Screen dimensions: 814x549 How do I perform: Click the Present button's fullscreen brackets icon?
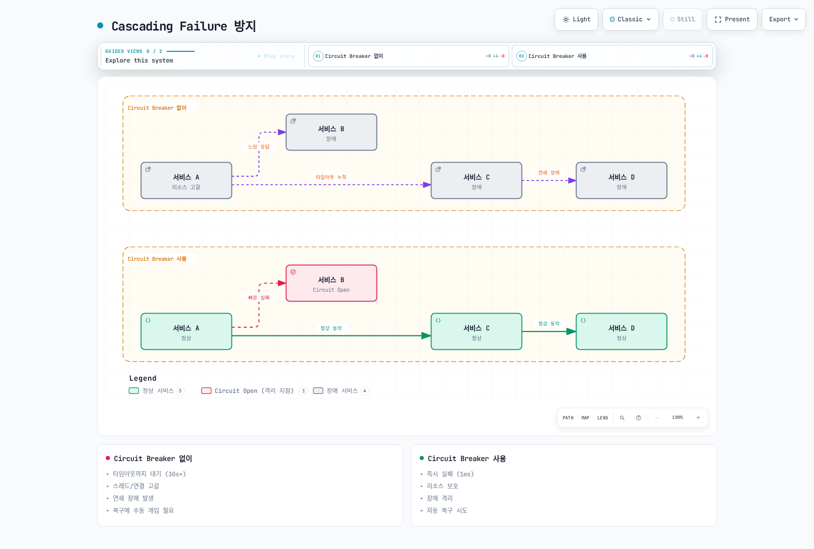coord(718,19)
